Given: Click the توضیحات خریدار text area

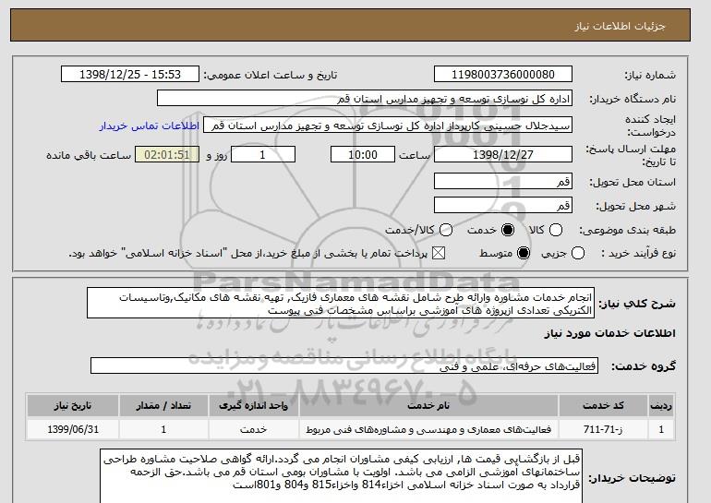Looking at the screenshot, I should click(x=341, y=477).
